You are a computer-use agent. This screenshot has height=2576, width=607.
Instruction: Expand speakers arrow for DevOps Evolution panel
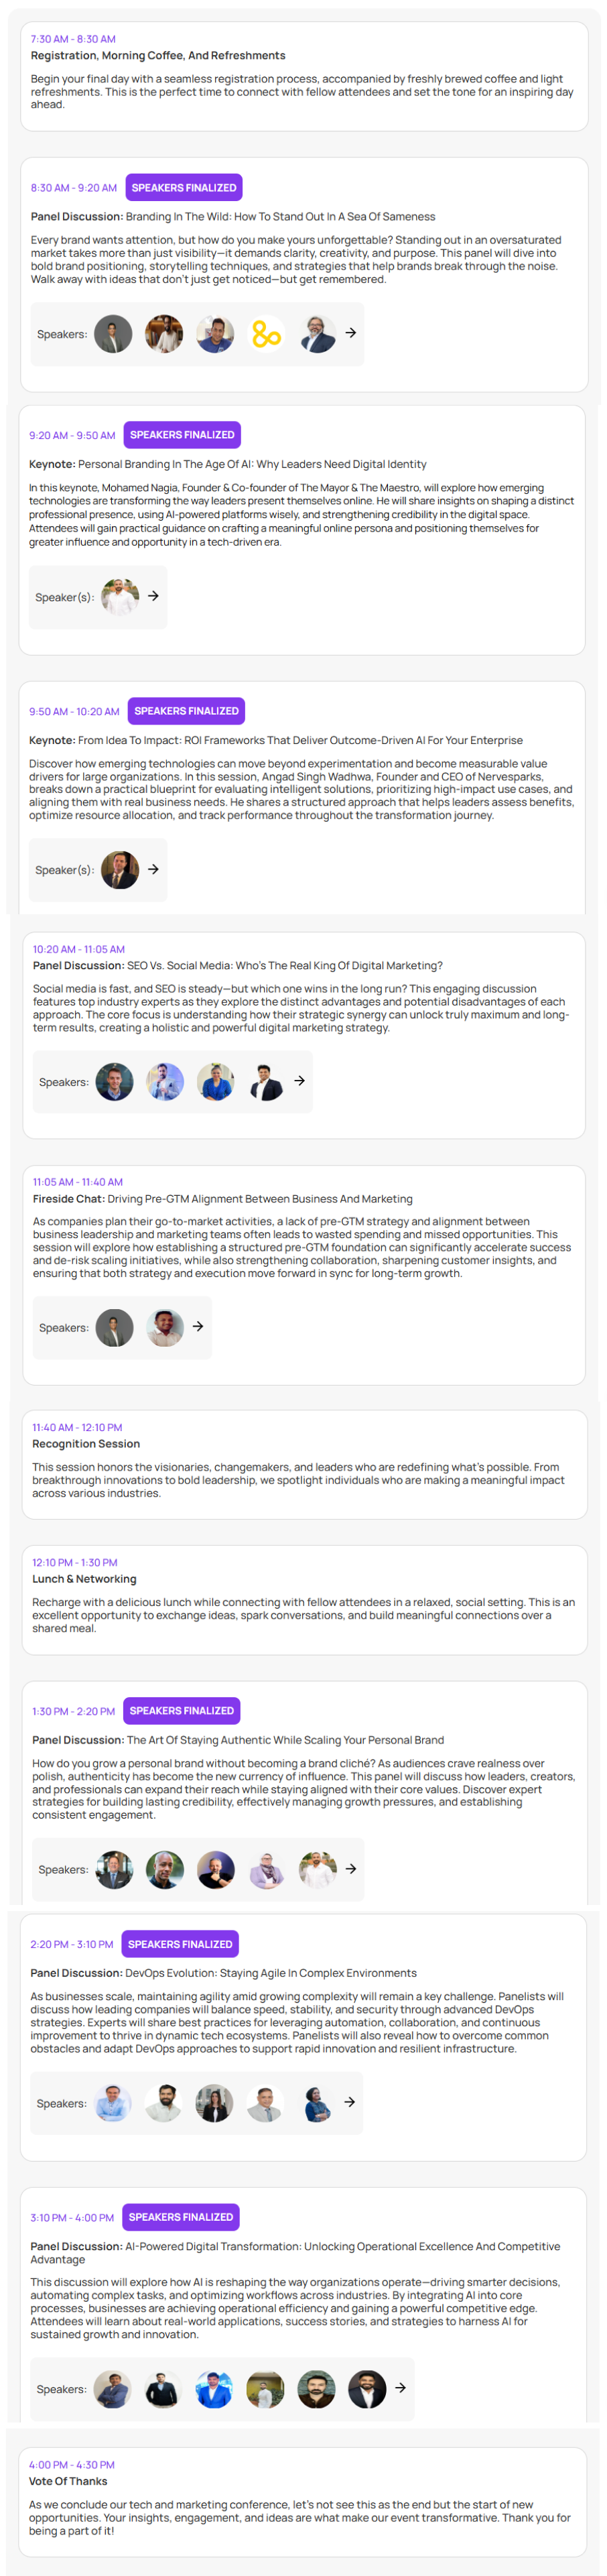(350, 2102)
